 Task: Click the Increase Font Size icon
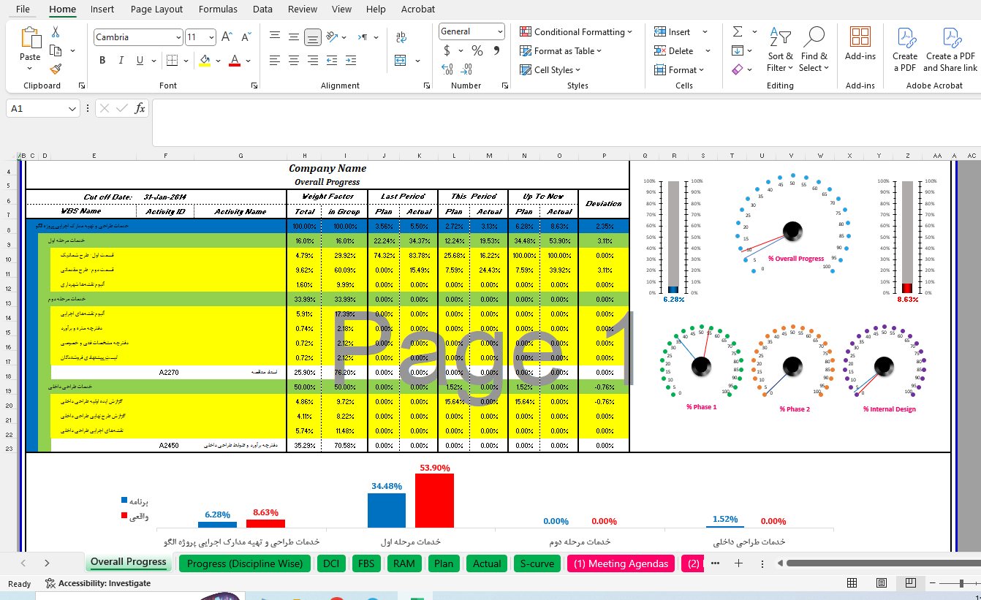pos(227,37)
